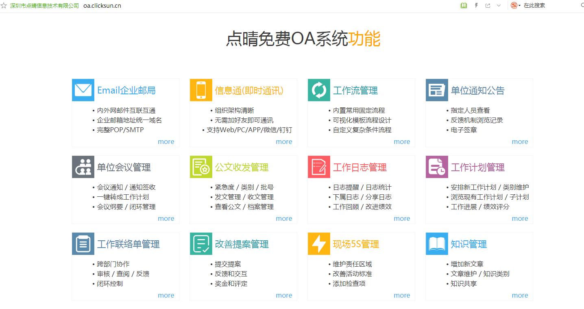Expand the share options dropdown arrow

click(x=499, y=6)
